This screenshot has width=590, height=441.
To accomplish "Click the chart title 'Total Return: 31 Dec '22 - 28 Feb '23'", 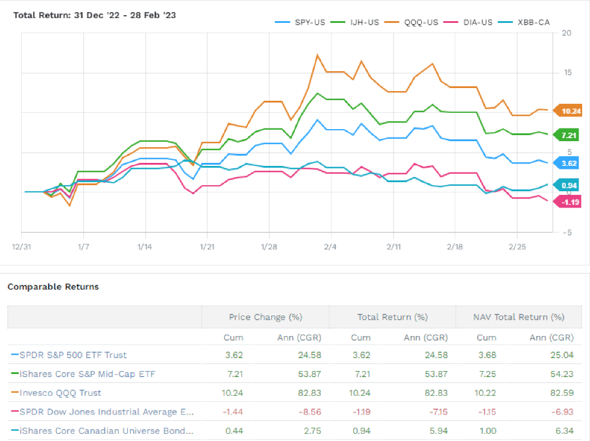I will pyautogui.click(x=95, y=15).
